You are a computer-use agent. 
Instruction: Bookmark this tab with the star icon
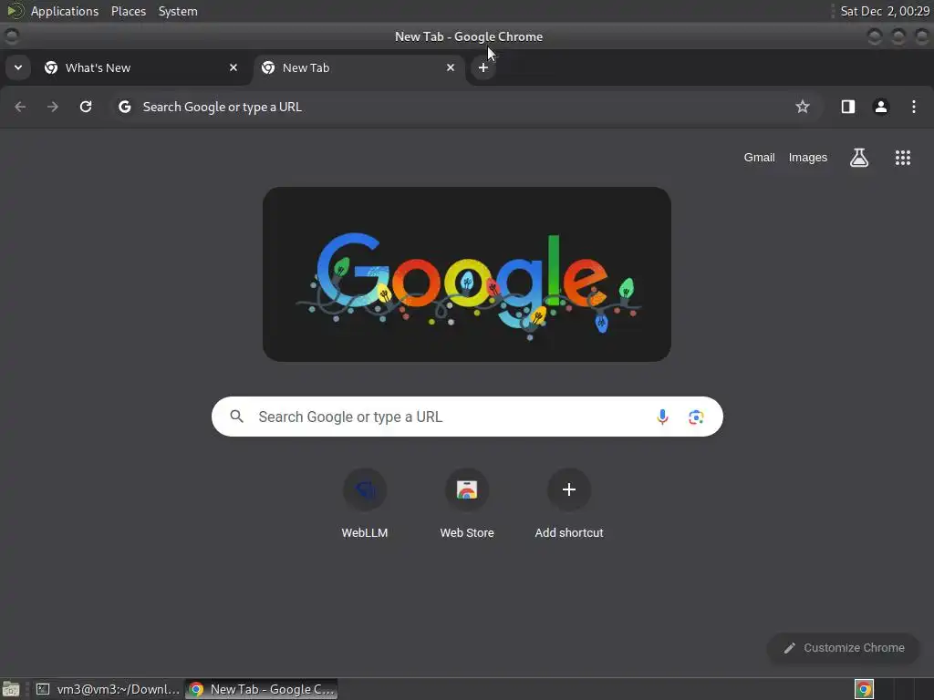pos(803,108)
